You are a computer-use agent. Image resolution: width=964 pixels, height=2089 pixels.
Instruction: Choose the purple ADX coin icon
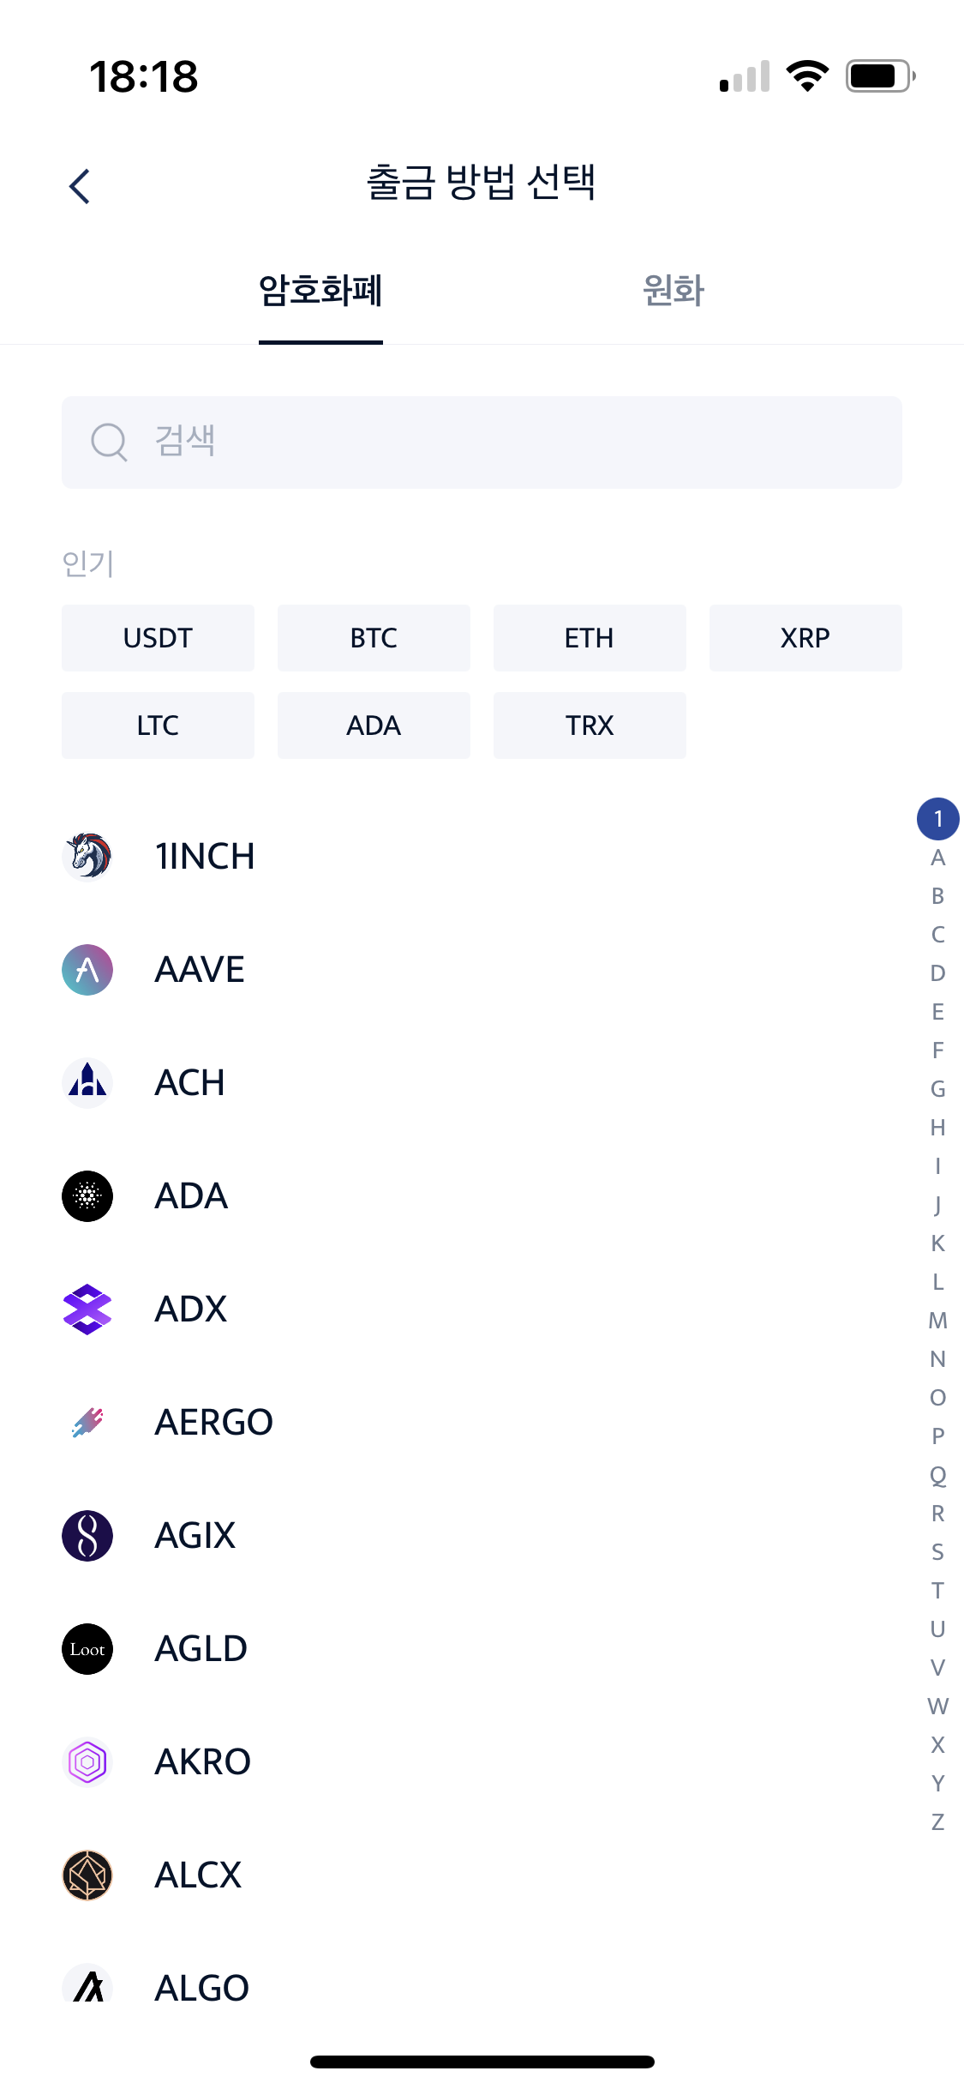pos(87,1309)
